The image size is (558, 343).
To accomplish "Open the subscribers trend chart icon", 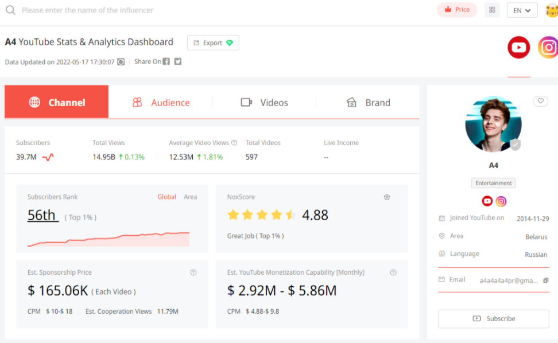I will click(48, 157).
